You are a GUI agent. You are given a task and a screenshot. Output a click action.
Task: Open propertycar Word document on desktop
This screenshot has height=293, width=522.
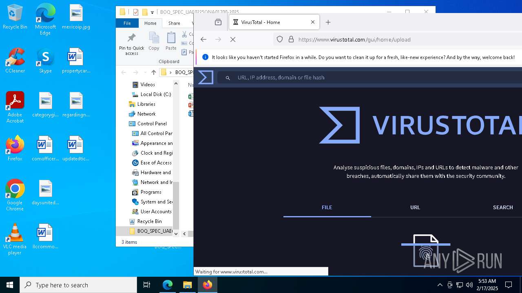tap(76, 61)
